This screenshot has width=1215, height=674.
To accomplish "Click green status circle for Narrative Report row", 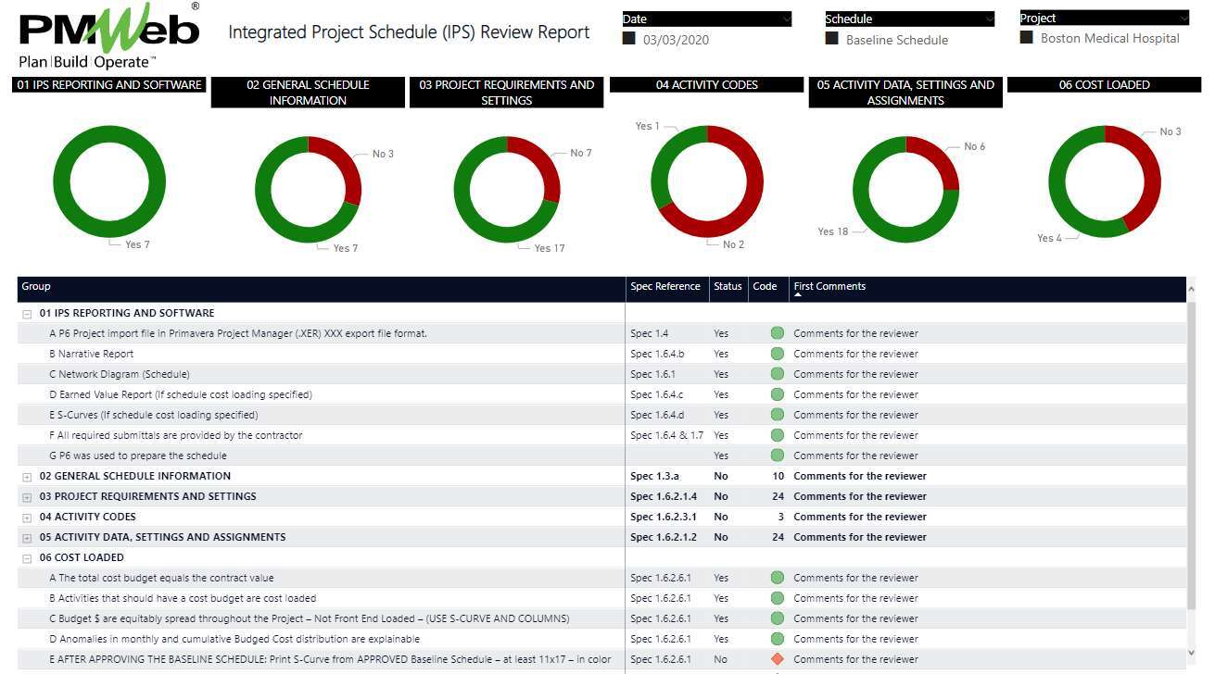I will [x=777, y=354].
